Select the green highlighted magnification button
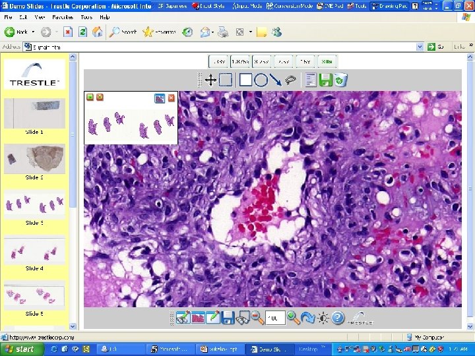This screenshot has height=356, width=475. 327,61
